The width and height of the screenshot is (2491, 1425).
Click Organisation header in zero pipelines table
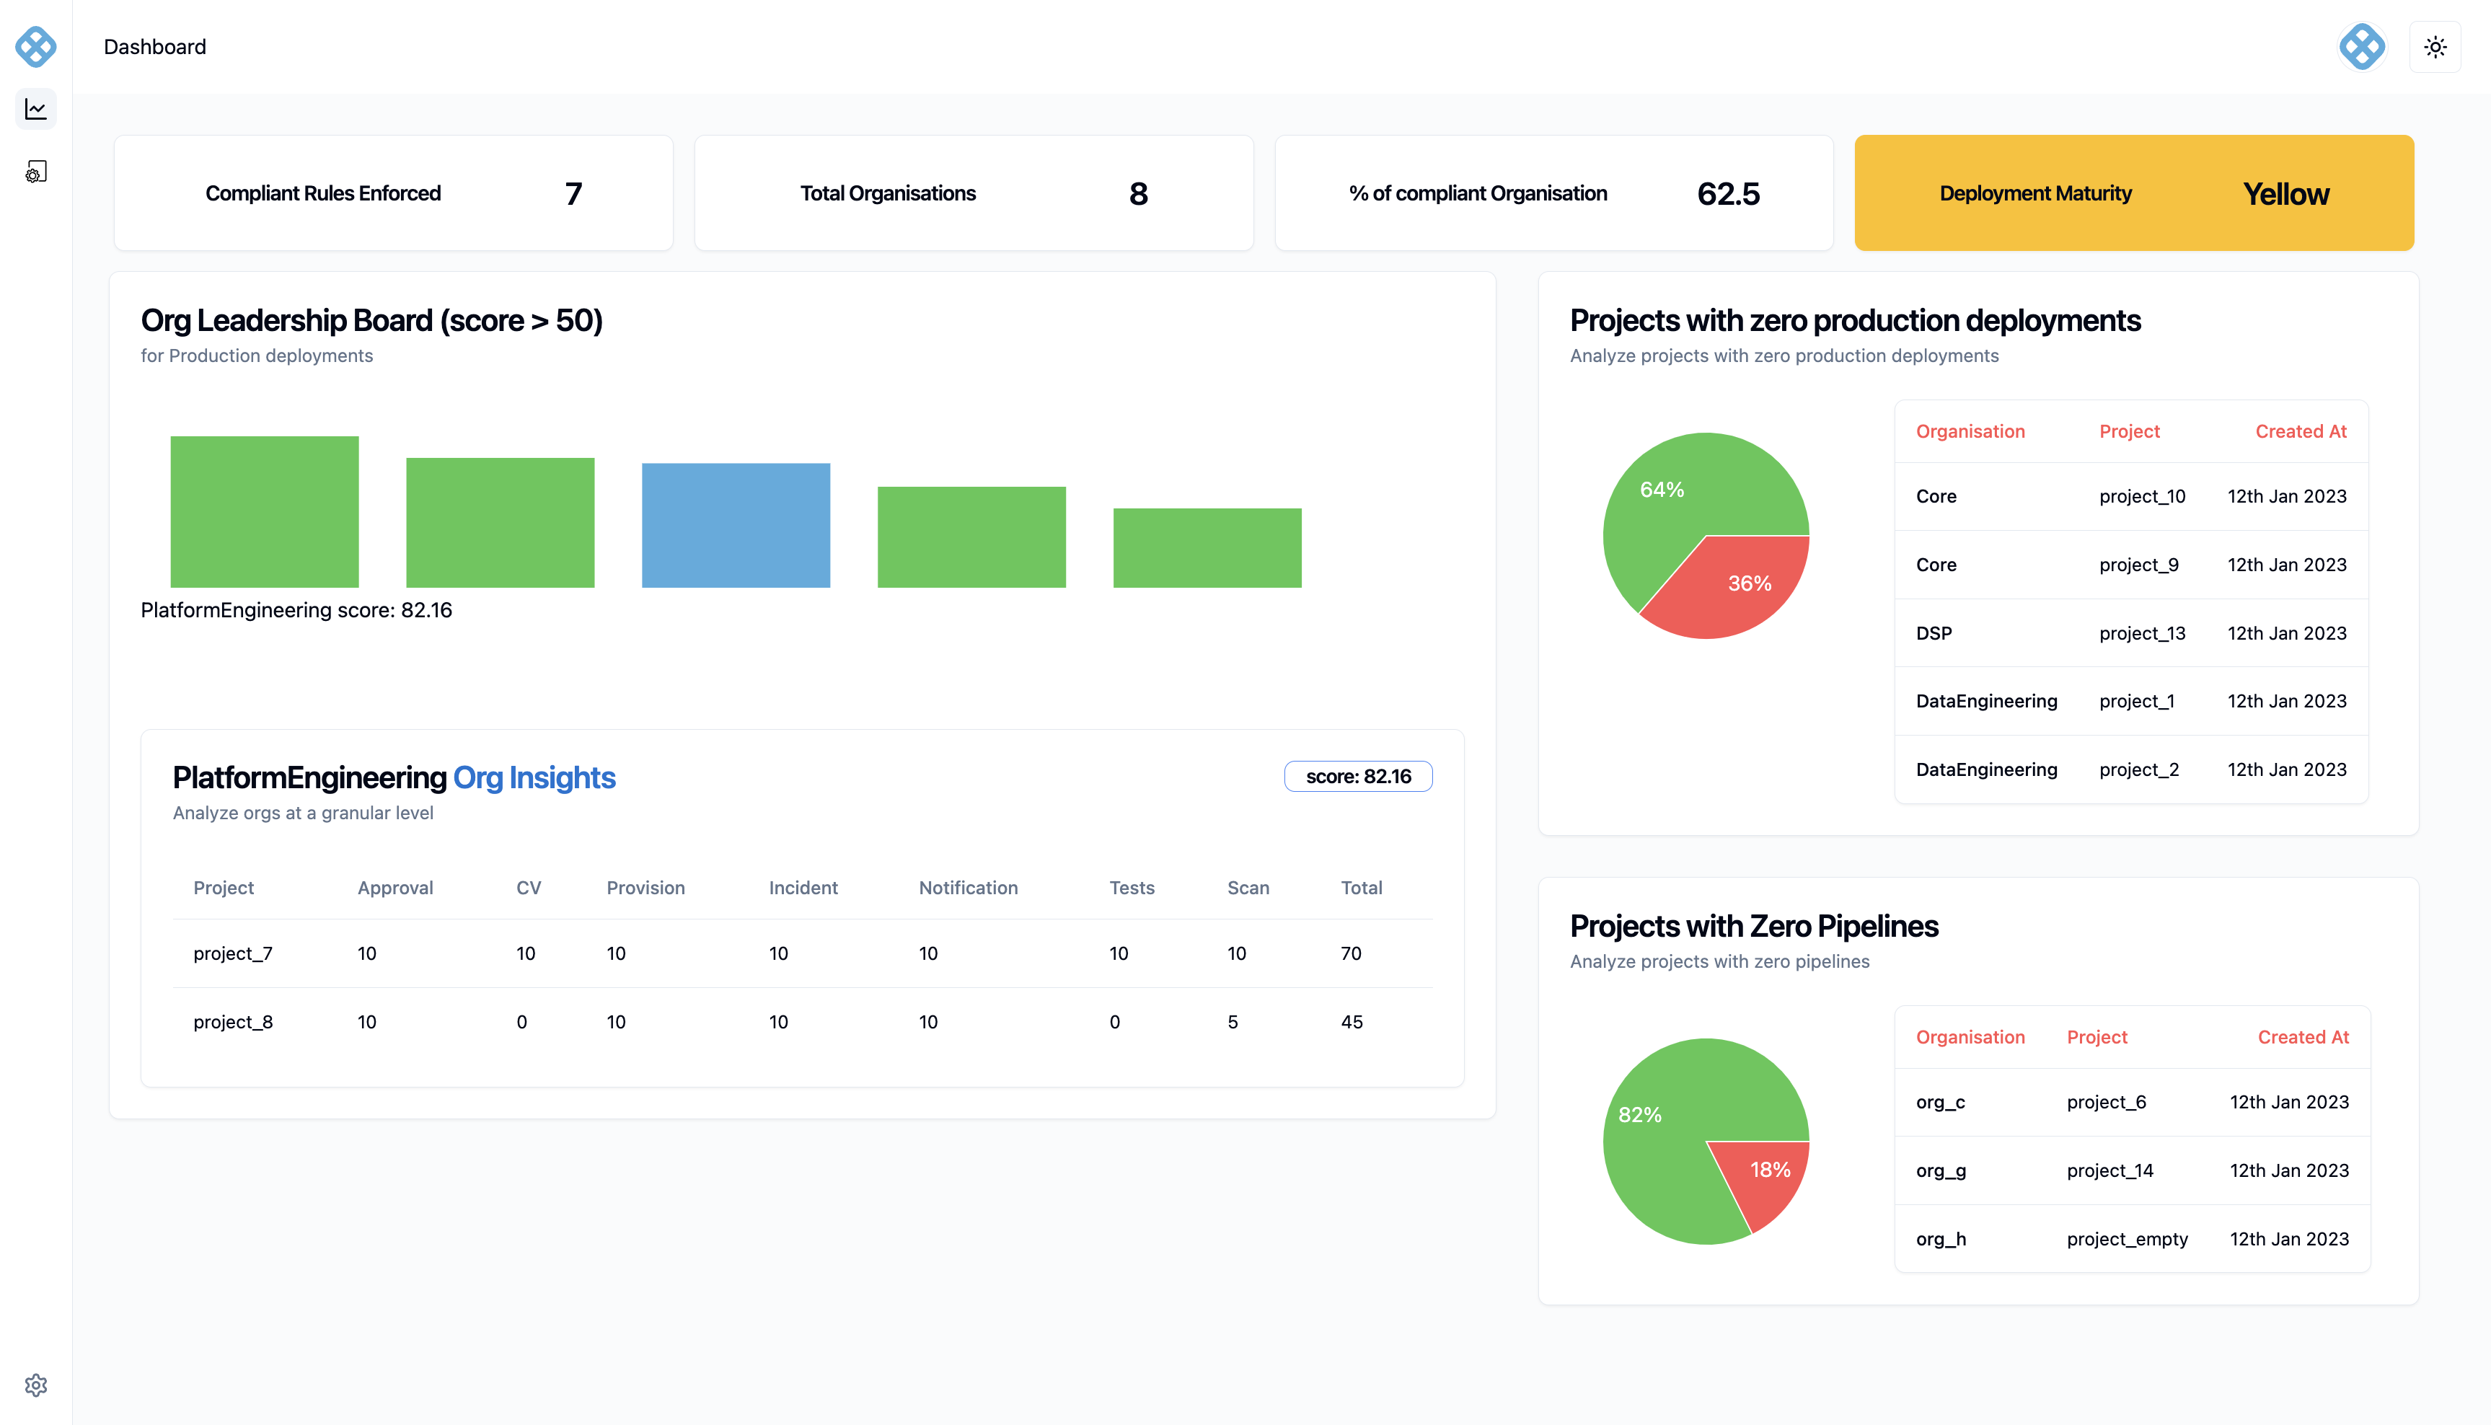pos(1970,1038)
